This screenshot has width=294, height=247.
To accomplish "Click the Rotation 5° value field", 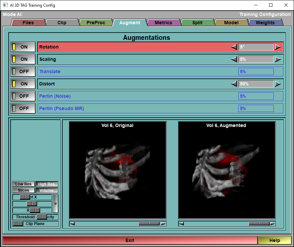I will pyautogui.click(x=256, y=47).
